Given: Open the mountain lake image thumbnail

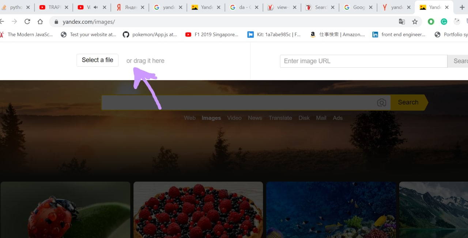Looking at the screenshot, I should click(x=434, y=210).
